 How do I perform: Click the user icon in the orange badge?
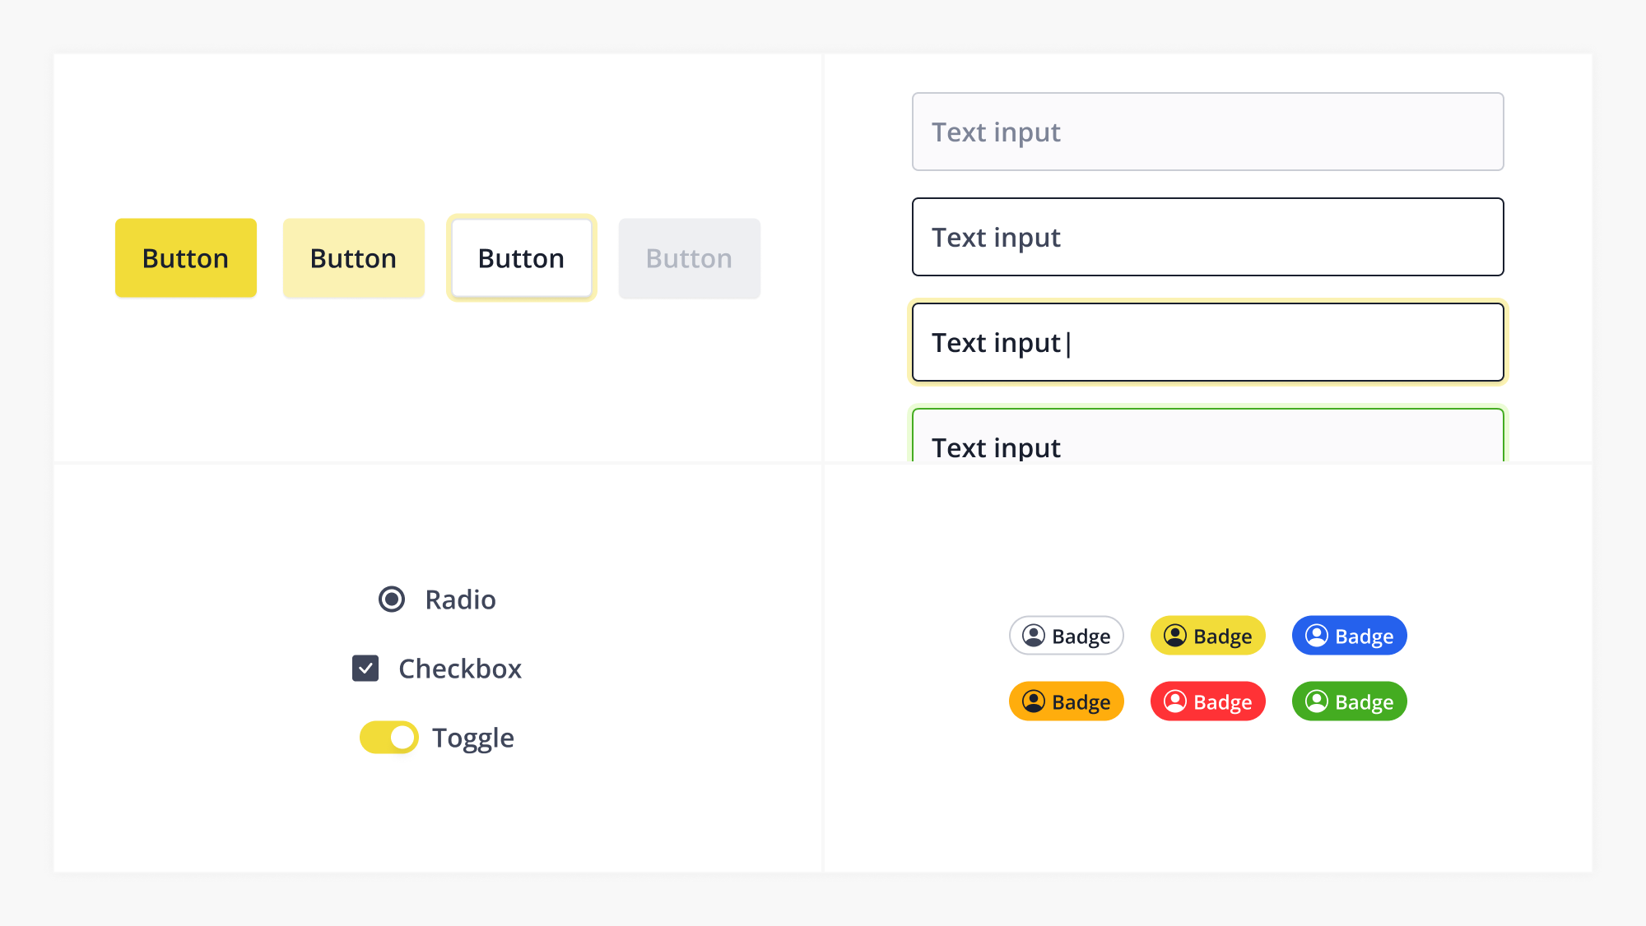1034,701
